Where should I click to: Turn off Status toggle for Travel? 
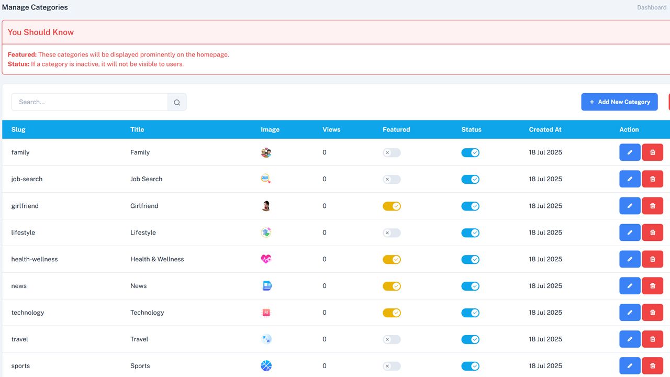[470, 340]
